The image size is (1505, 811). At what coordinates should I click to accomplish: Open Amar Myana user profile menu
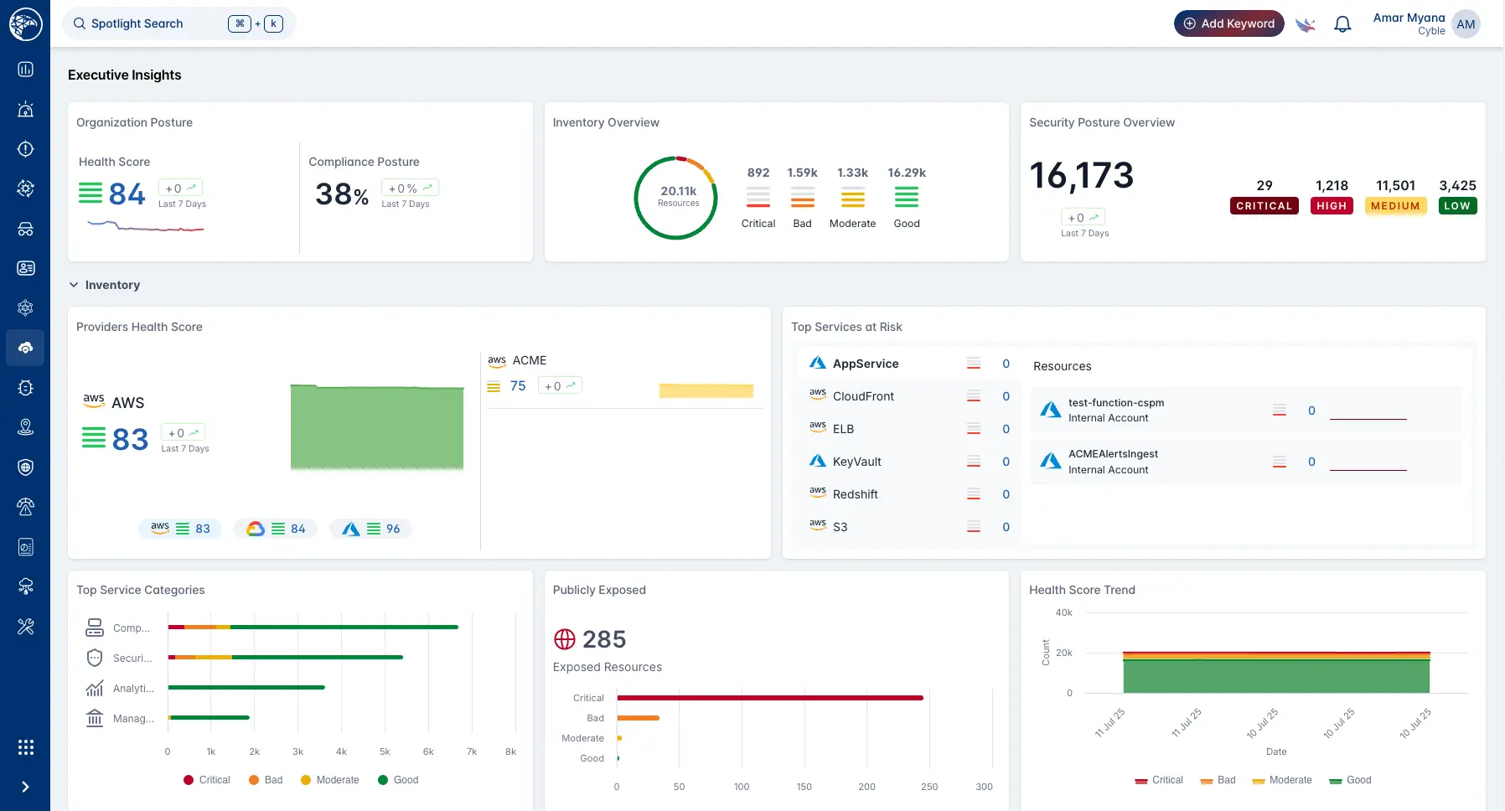(1465, 24)
